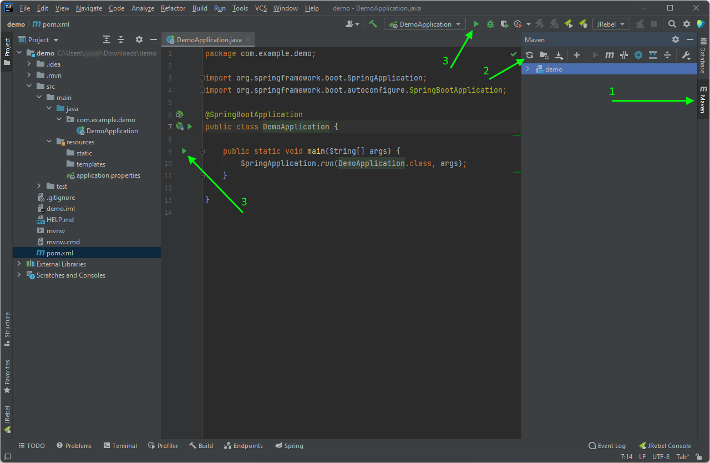This screenshot has width=710, height=463.
Task: Execute Maven goal using the m icon
Action: pos(610,55)
